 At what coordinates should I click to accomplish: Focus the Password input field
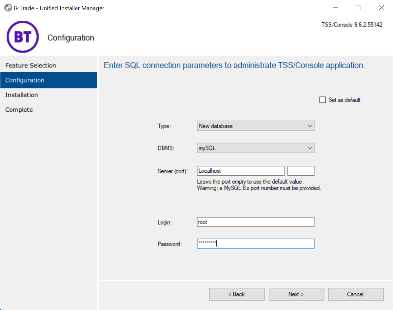(x=255, y=243)
